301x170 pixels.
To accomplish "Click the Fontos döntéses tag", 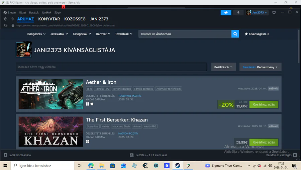I will point(143,89).
